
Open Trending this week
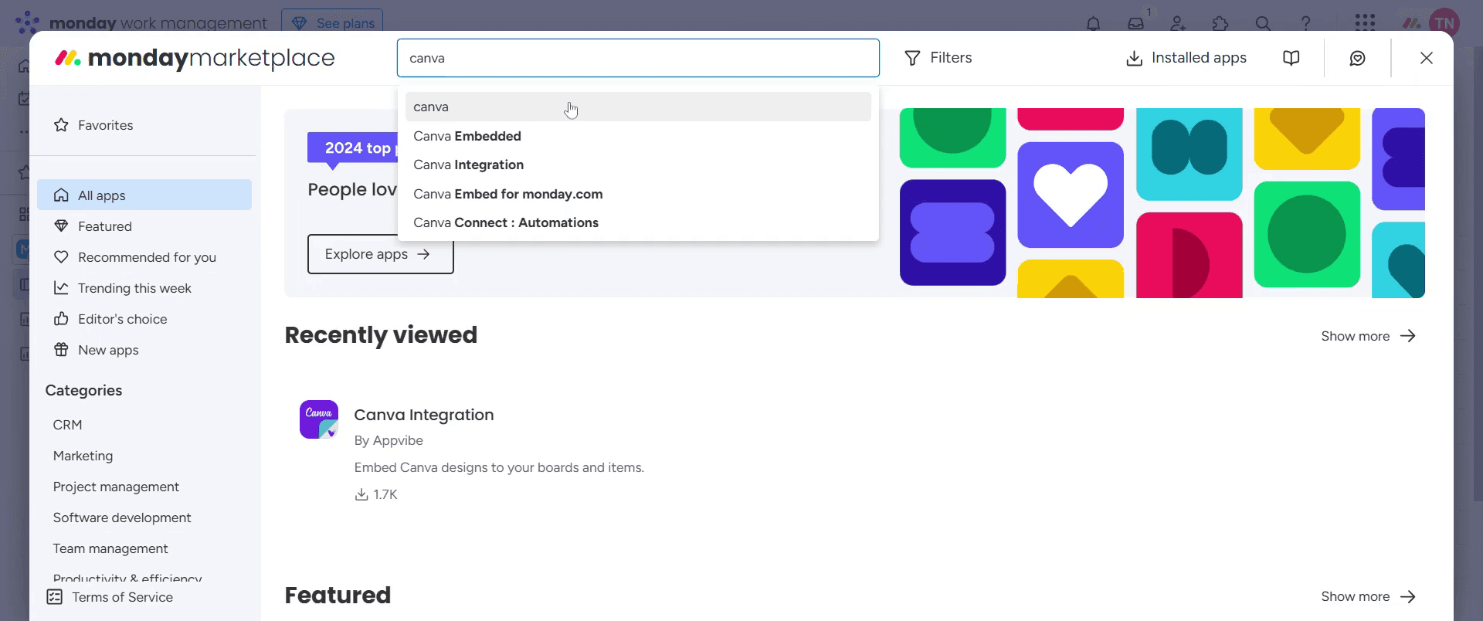pyautogui.click(x=144, y=288)
